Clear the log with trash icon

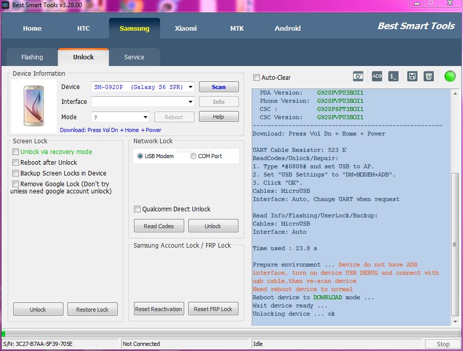click(429, 76)
